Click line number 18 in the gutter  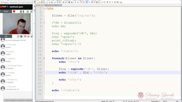coord(40,69)
